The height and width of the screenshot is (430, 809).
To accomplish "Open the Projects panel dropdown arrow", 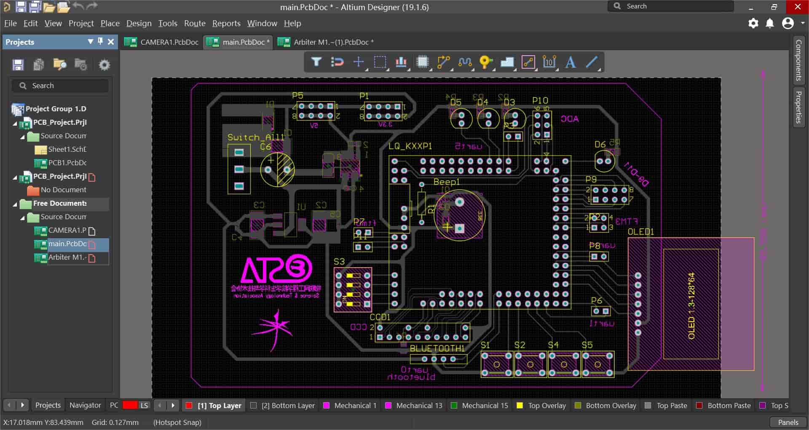I will point(90,41).
